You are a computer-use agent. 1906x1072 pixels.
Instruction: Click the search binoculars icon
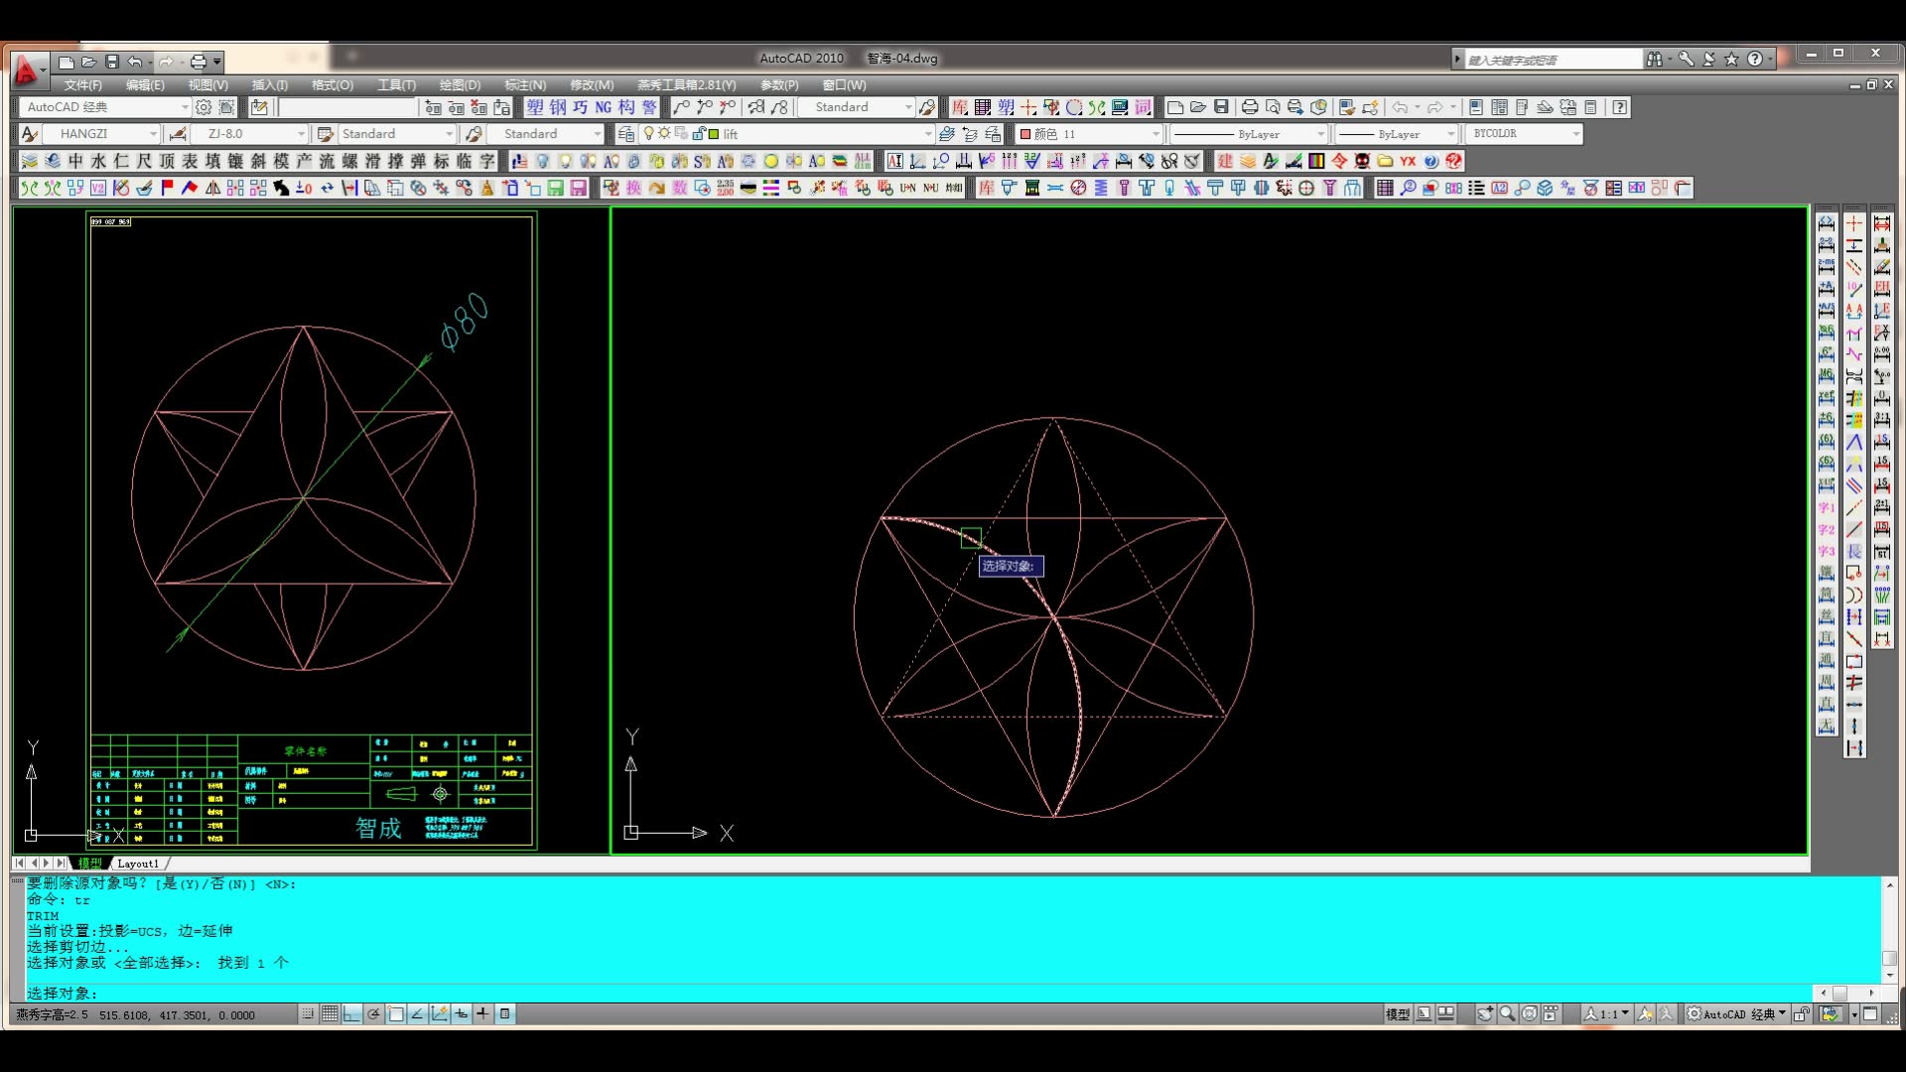tap(1654, 60)
